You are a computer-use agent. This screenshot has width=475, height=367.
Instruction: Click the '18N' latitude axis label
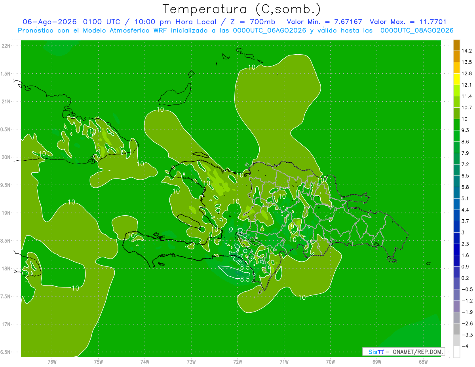pyautogui.click(x=6, y=268)
